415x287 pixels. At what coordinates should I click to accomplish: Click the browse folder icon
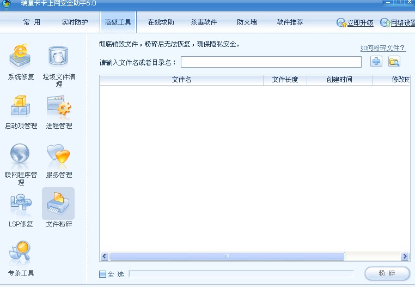click(394, 62)
